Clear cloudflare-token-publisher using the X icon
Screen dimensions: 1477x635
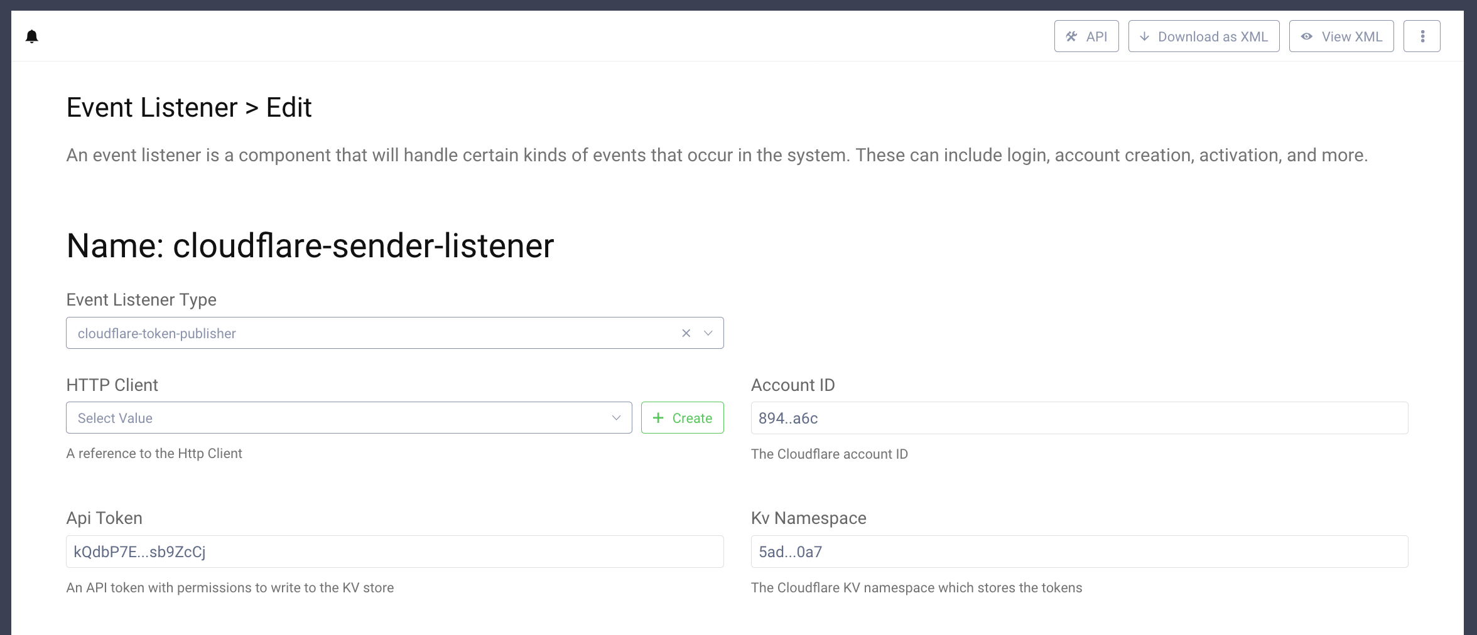(x=686, y=333)
